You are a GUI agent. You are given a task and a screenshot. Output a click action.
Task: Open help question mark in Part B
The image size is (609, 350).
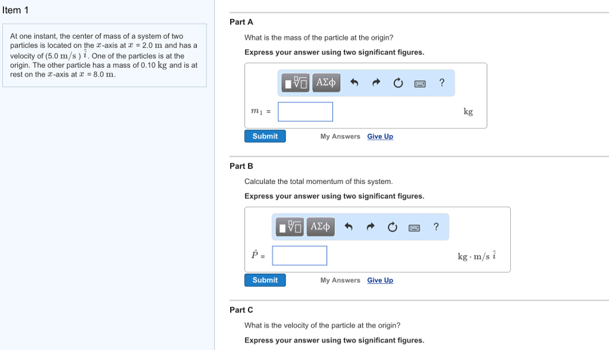pyautogui.click(x=436, y=227)
